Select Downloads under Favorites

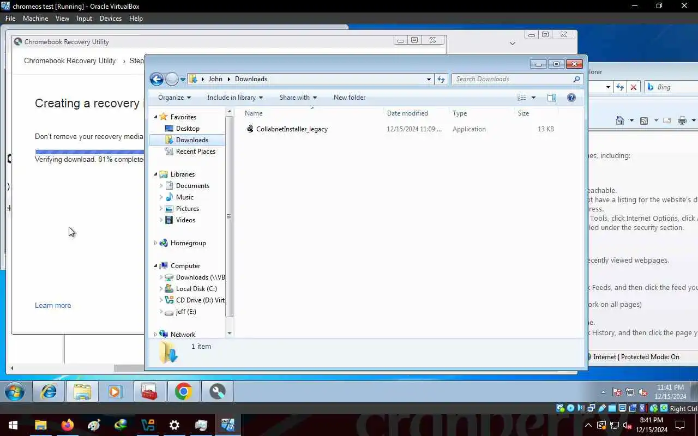pos(192,140)
